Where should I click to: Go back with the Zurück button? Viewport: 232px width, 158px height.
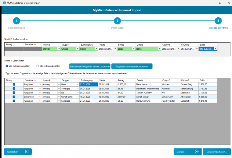188,152
